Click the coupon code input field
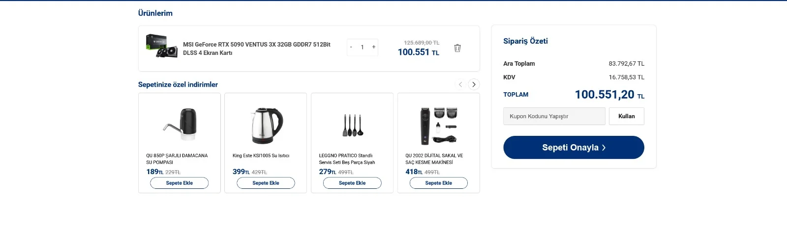The image size is (787, 231). pyautogui.click(x=554, y=116)
